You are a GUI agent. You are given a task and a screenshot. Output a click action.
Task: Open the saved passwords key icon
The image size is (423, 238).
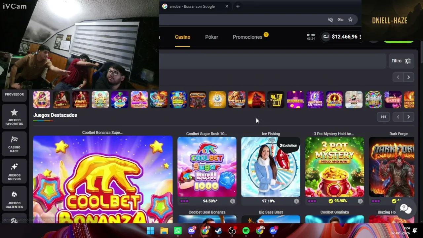(x=340, y=20)
